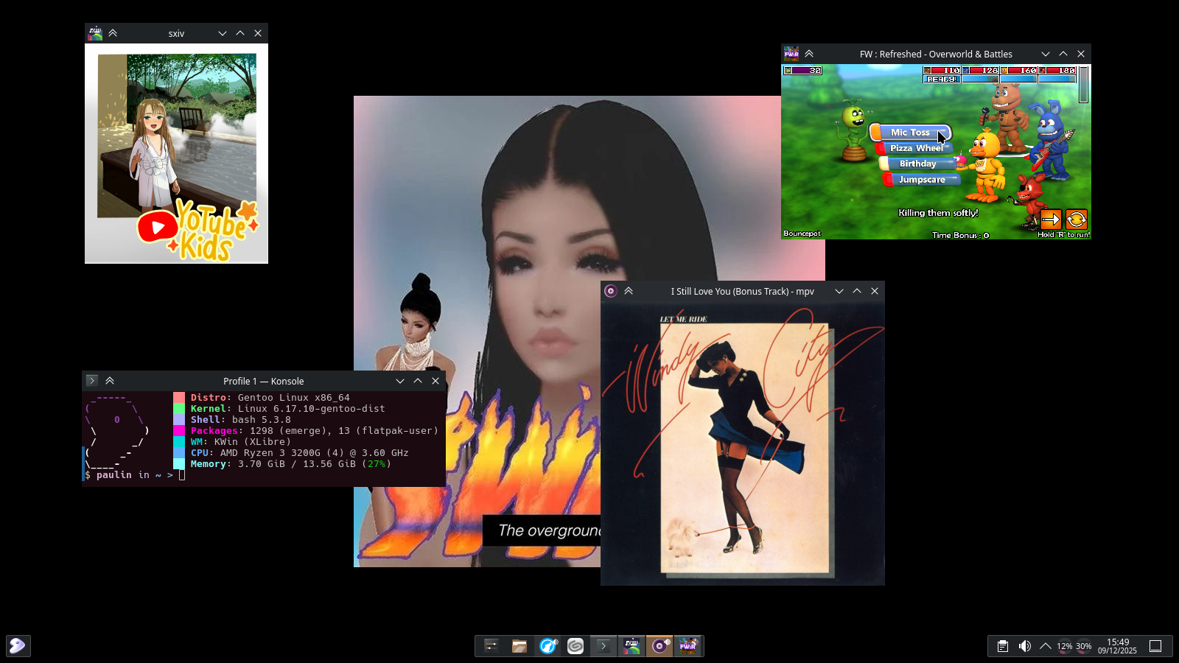The image size is (1179, 663).
Task: Switch to mpv task in taskbar
Action: 660,646
